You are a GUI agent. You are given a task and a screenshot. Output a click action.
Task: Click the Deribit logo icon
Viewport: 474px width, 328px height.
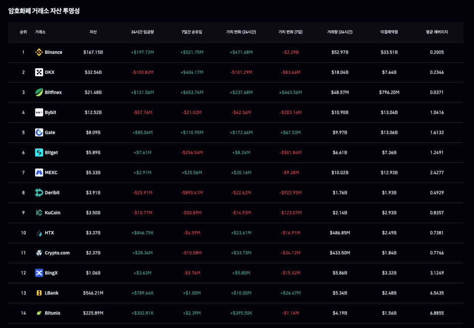click(x=39, y=193)
